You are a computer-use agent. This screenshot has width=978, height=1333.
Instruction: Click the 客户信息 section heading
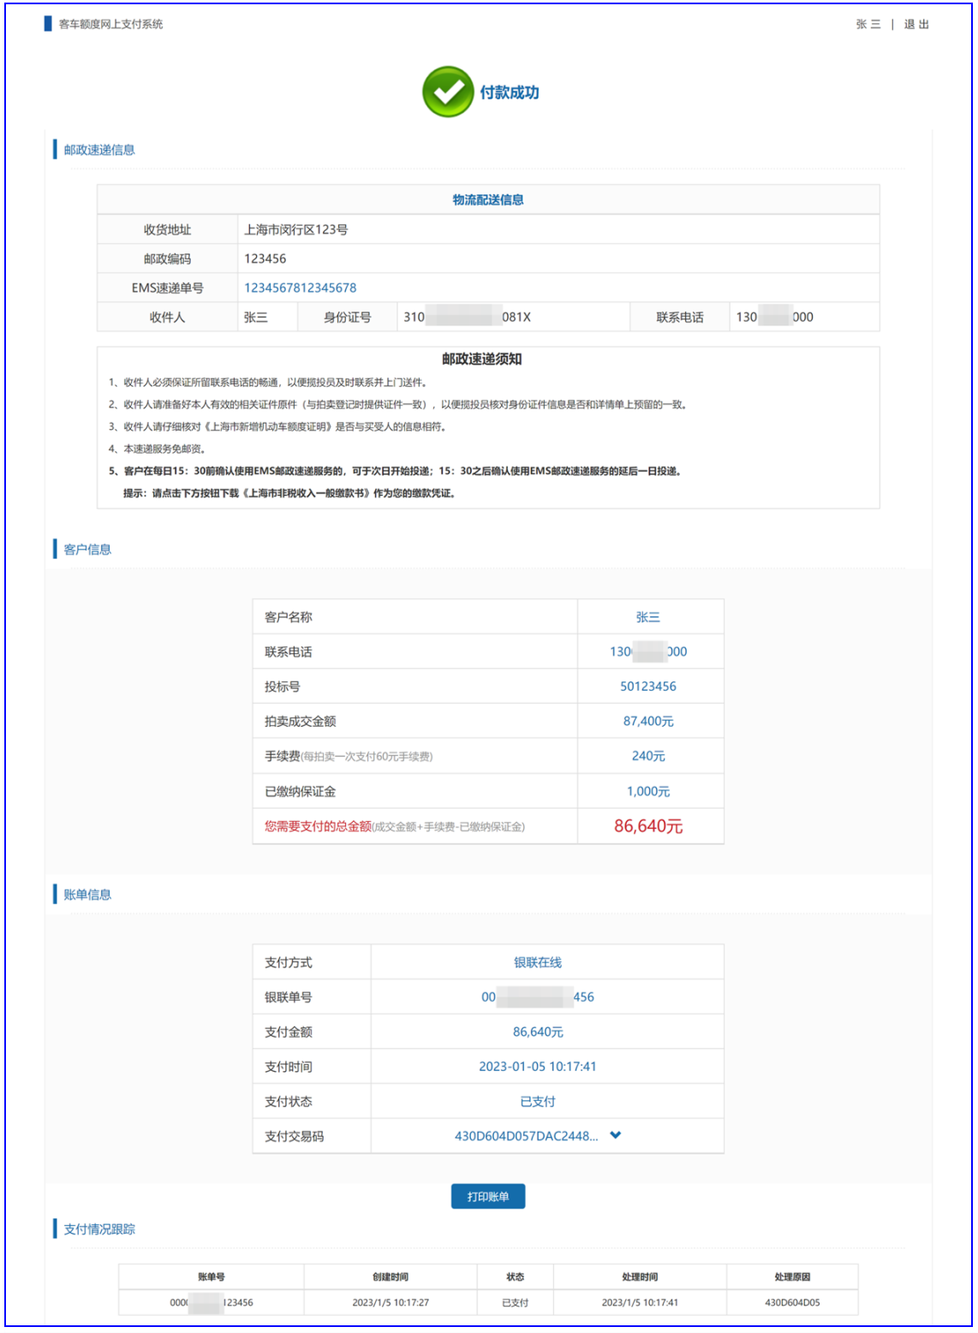coord(87,550)
